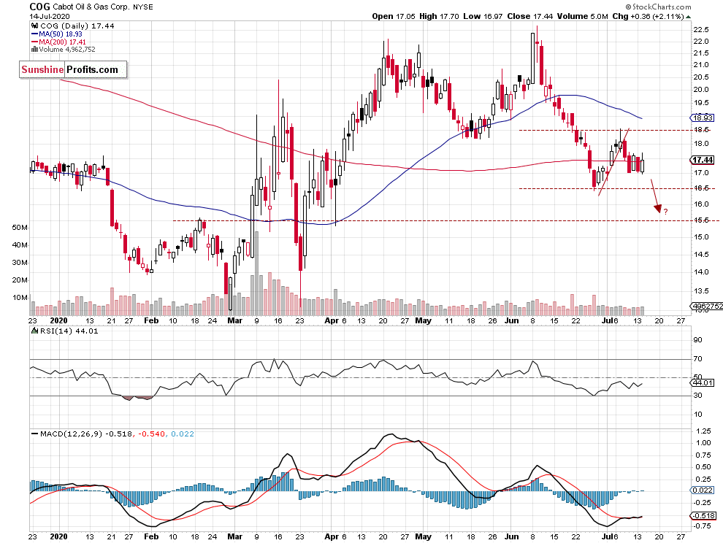Click the 18.93 MA(50) price tag

pyautogui.click(x=703, y=118)
